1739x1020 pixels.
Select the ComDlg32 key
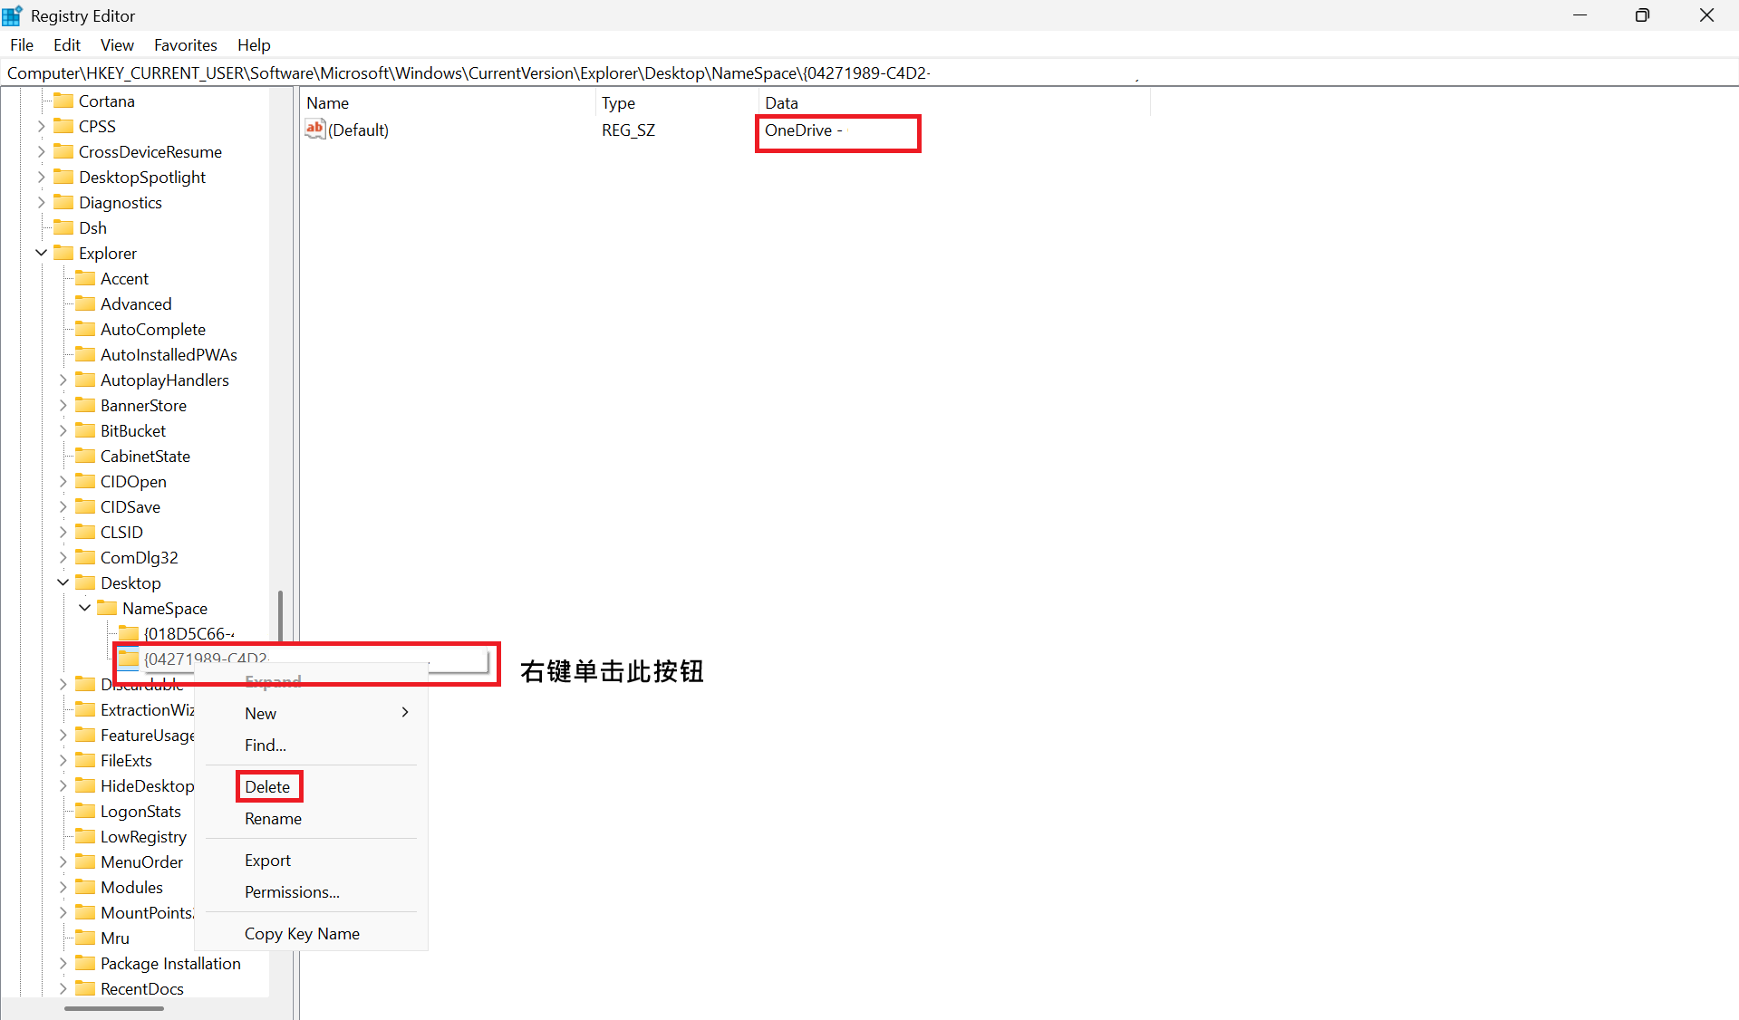point(139,557)
